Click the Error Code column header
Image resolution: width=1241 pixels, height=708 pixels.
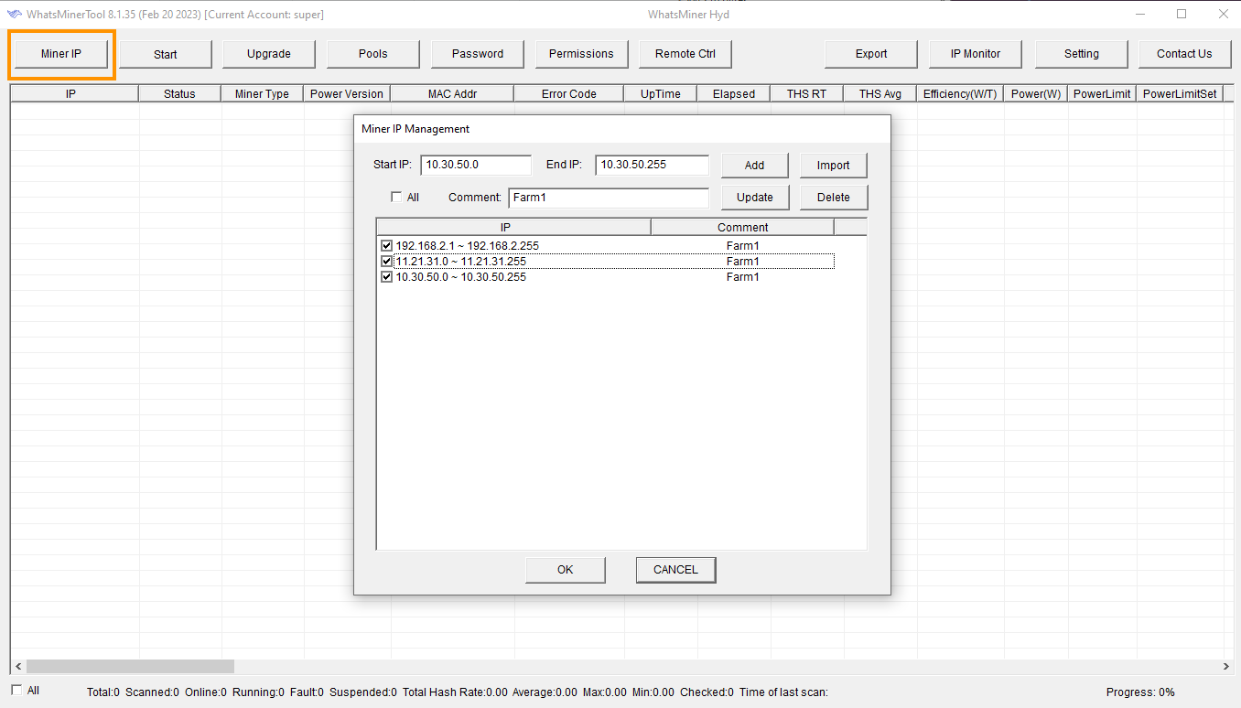pyautogui.click(x=569, y=93)
